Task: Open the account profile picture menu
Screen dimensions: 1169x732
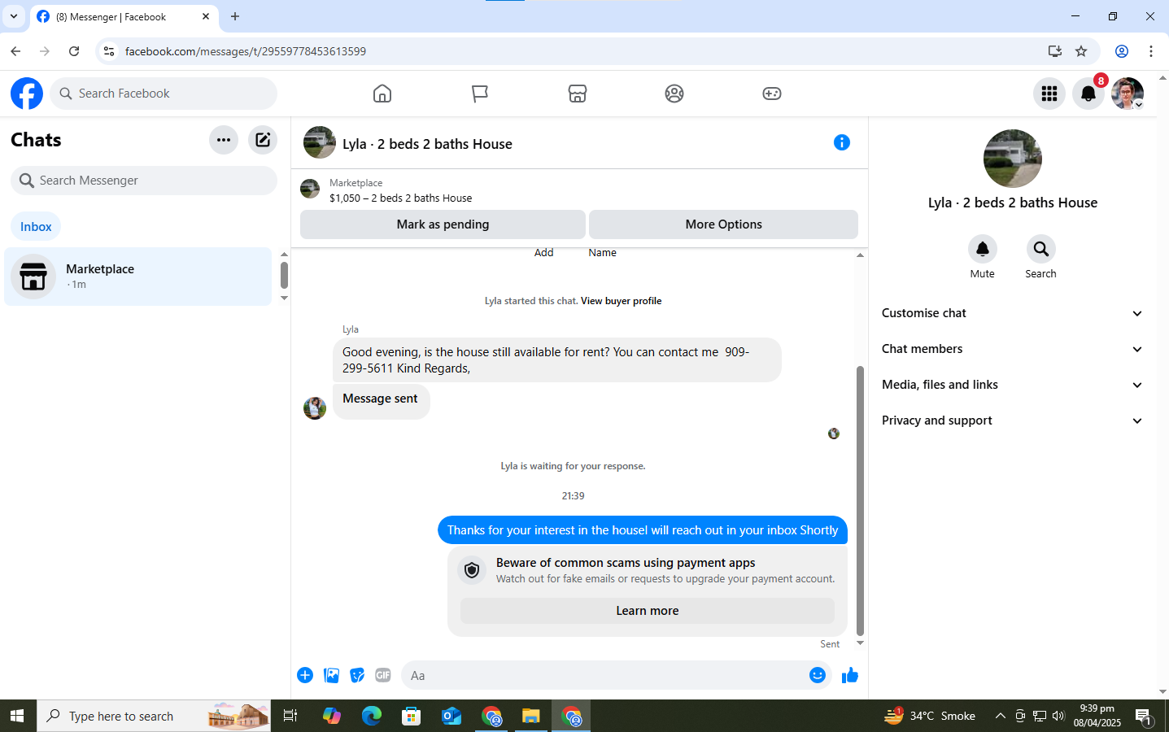Action: click(1128, 94)
